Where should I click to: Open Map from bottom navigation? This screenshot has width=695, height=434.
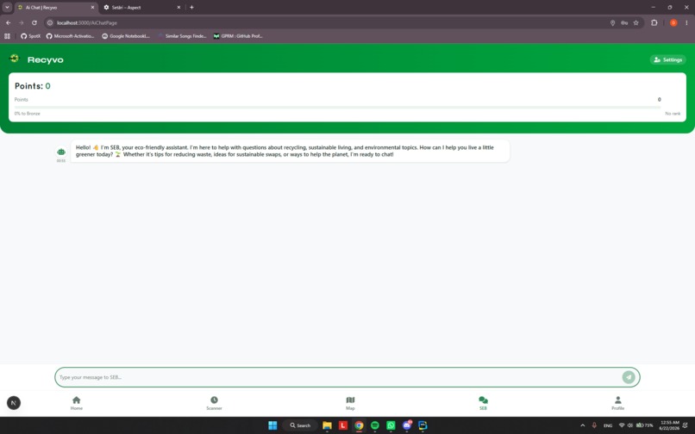(350, 403)
